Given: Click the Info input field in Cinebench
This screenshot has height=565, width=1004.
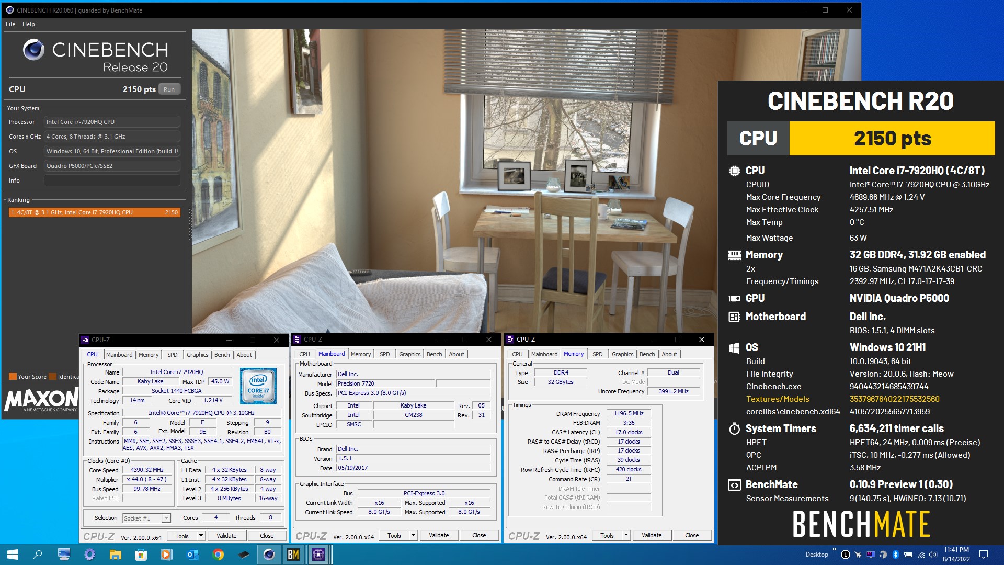Looking at the screenshot, I should tap(112, 180).
